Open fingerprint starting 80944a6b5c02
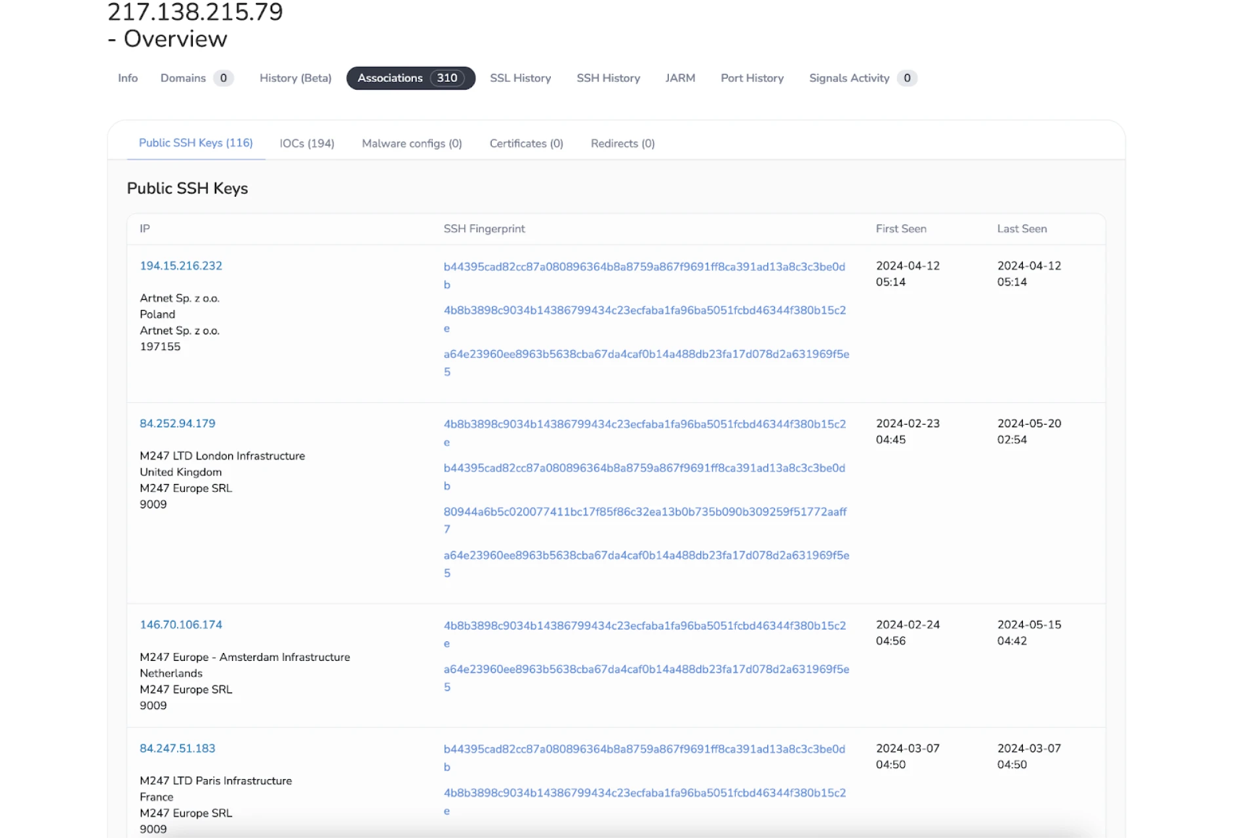 [x=645, y=511]
